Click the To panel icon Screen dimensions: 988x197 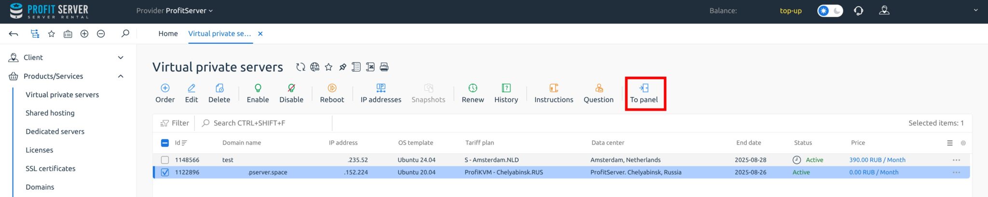point(644,88)
